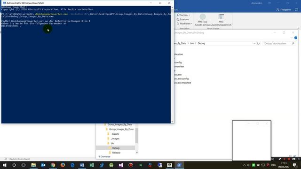Screen dimensions: 301x169
Task: Open comments icon next to Freigeben
Action: pyautogui.click(x=297, y=9)
